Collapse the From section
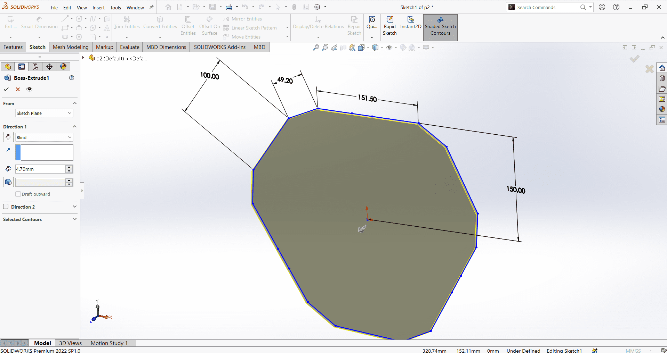 [x=74, y=103]
